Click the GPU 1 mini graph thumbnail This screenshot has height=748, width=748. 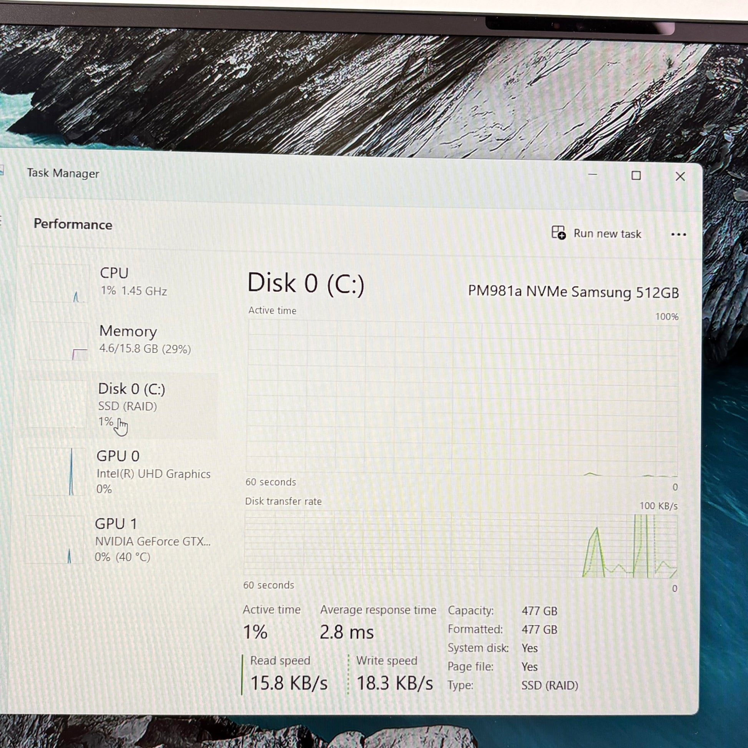click(55, 539)
